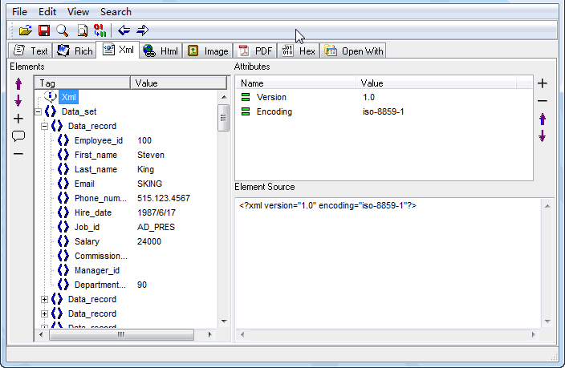
Task: Add comment with speech bubble icon
Action: (x=18, y=136)
